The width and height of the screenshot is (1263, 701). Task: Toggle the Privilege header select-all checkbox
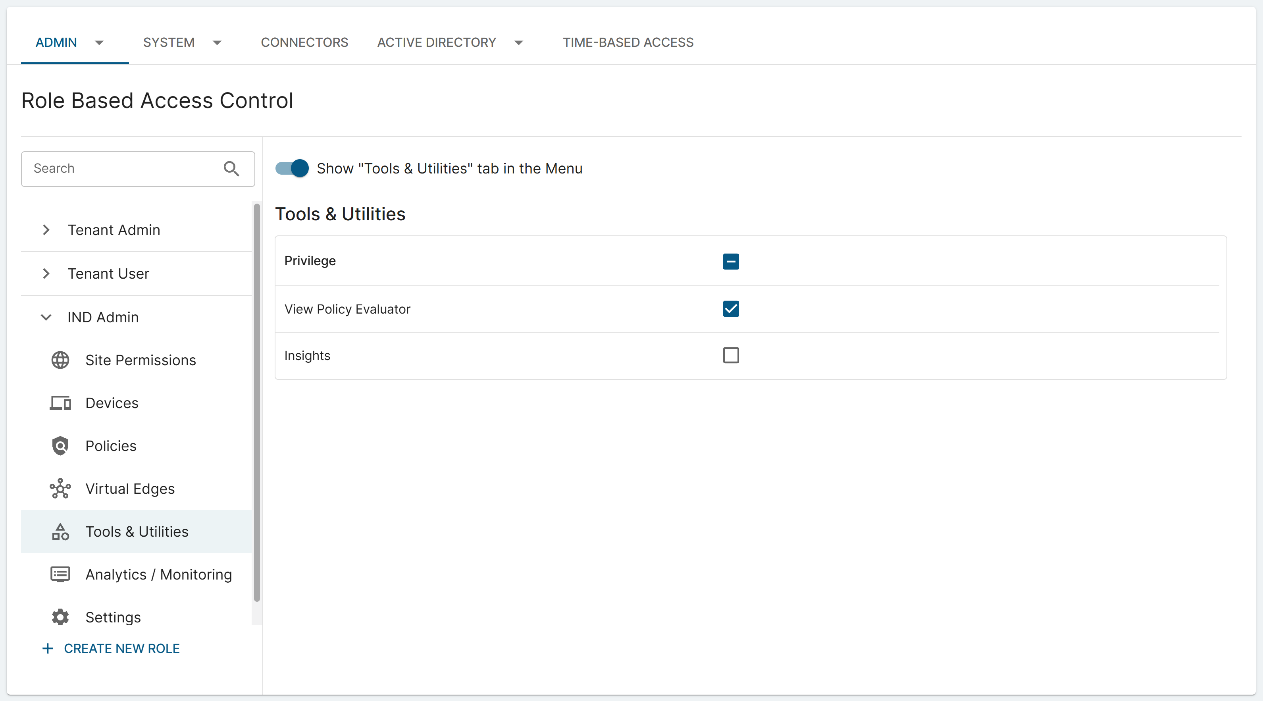point(731,261)
